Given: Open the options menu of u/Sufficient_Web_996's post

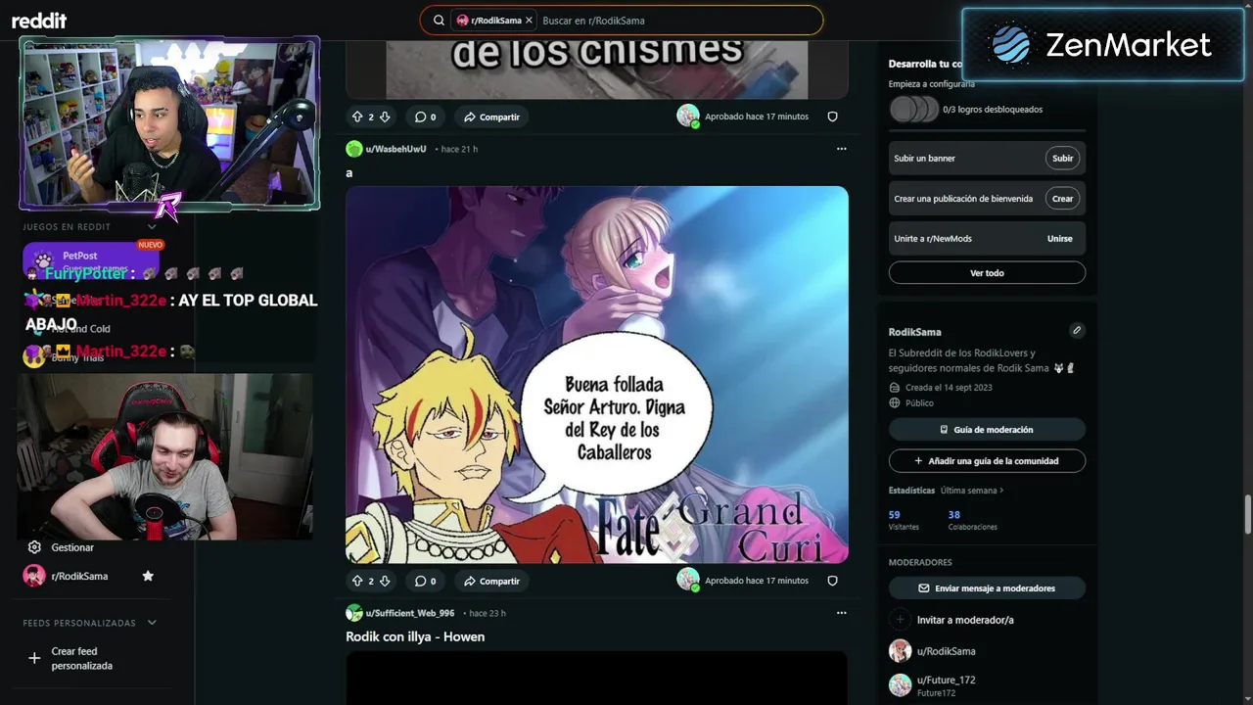Looking at the screenshot, I should [841, 613].
